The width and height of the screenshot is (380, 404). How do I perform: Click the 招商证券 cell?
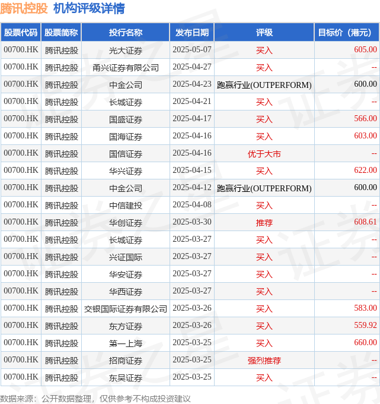[126, 361]
